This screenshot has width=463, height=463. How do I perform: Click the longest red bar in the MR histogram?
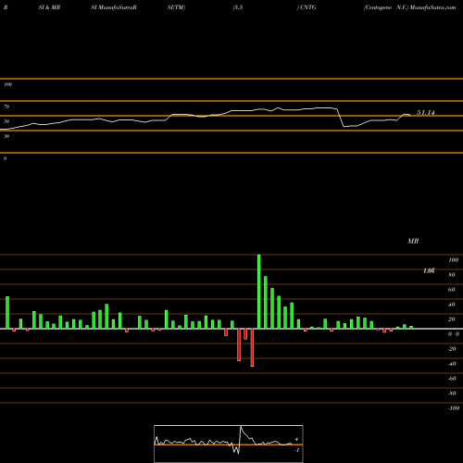pyautogui.click(x=252, y=347)
